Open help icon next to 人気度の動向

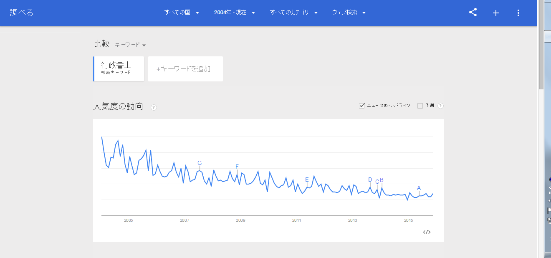pos(154,107)
